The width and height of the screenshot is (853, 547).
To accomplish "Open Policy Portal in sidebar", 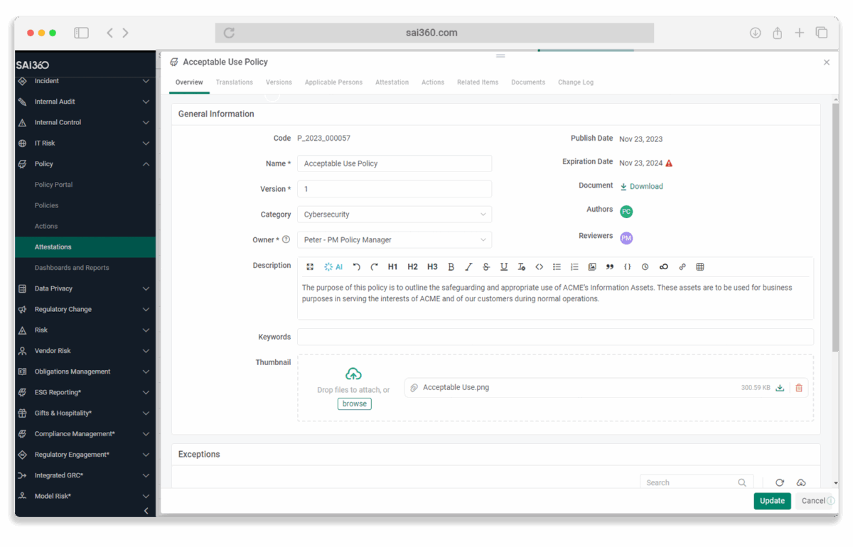I will click(53, 185).
